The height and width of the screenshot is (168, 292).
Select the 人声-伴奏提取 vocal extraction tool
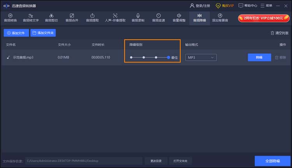tap(115, 18)
